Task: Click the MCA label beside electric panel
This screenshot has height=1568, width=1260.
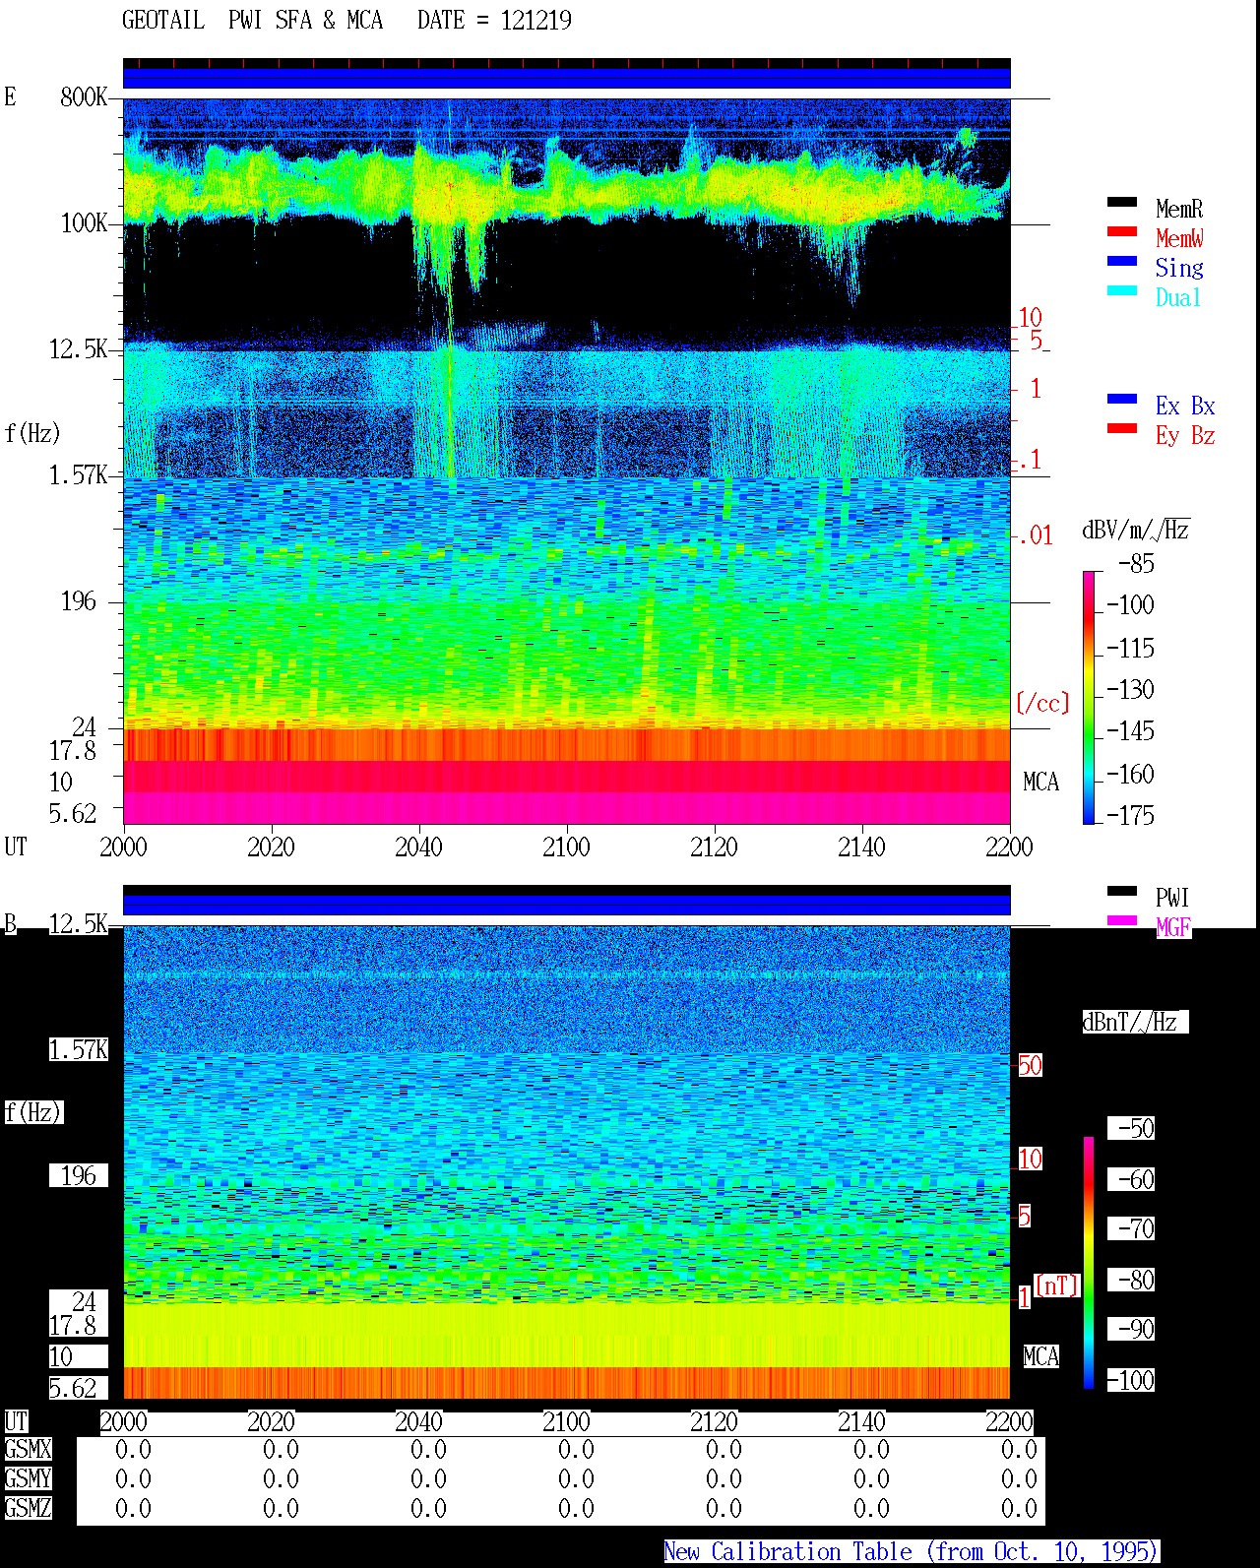Action: pos(1040,783)
